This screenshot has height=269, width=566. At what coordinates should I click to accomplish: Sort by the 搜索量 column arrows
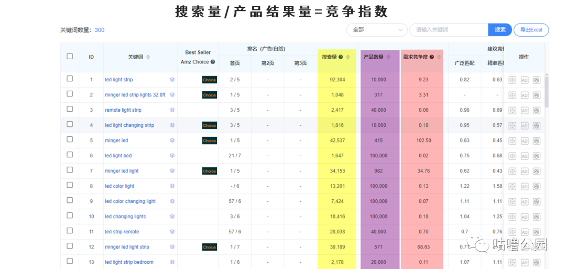coord(348,57)
